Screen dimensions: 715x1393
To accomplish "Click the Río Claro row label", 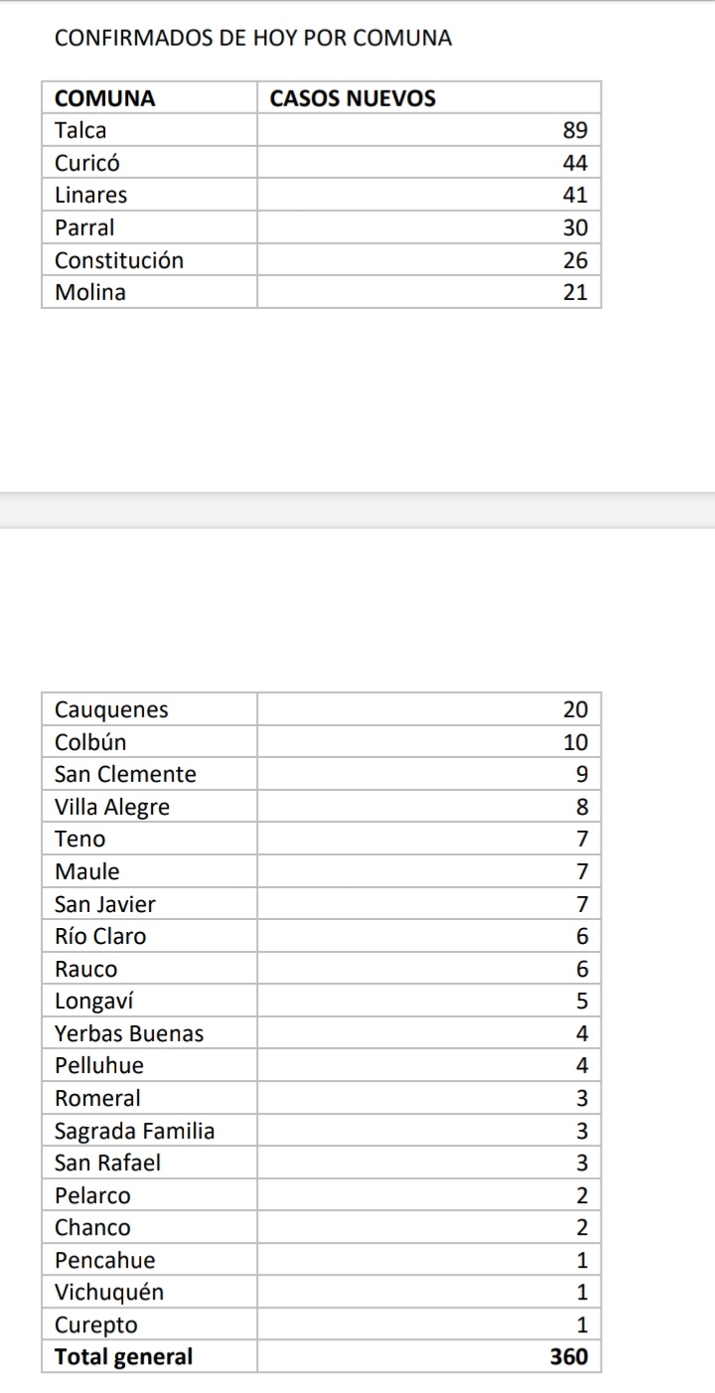I will click(100, 936).
